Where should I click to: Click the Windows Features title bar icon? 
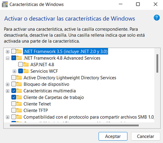click(5, 4)
